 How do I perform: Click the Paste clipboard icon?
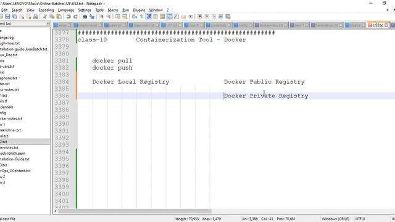[59, 17]
